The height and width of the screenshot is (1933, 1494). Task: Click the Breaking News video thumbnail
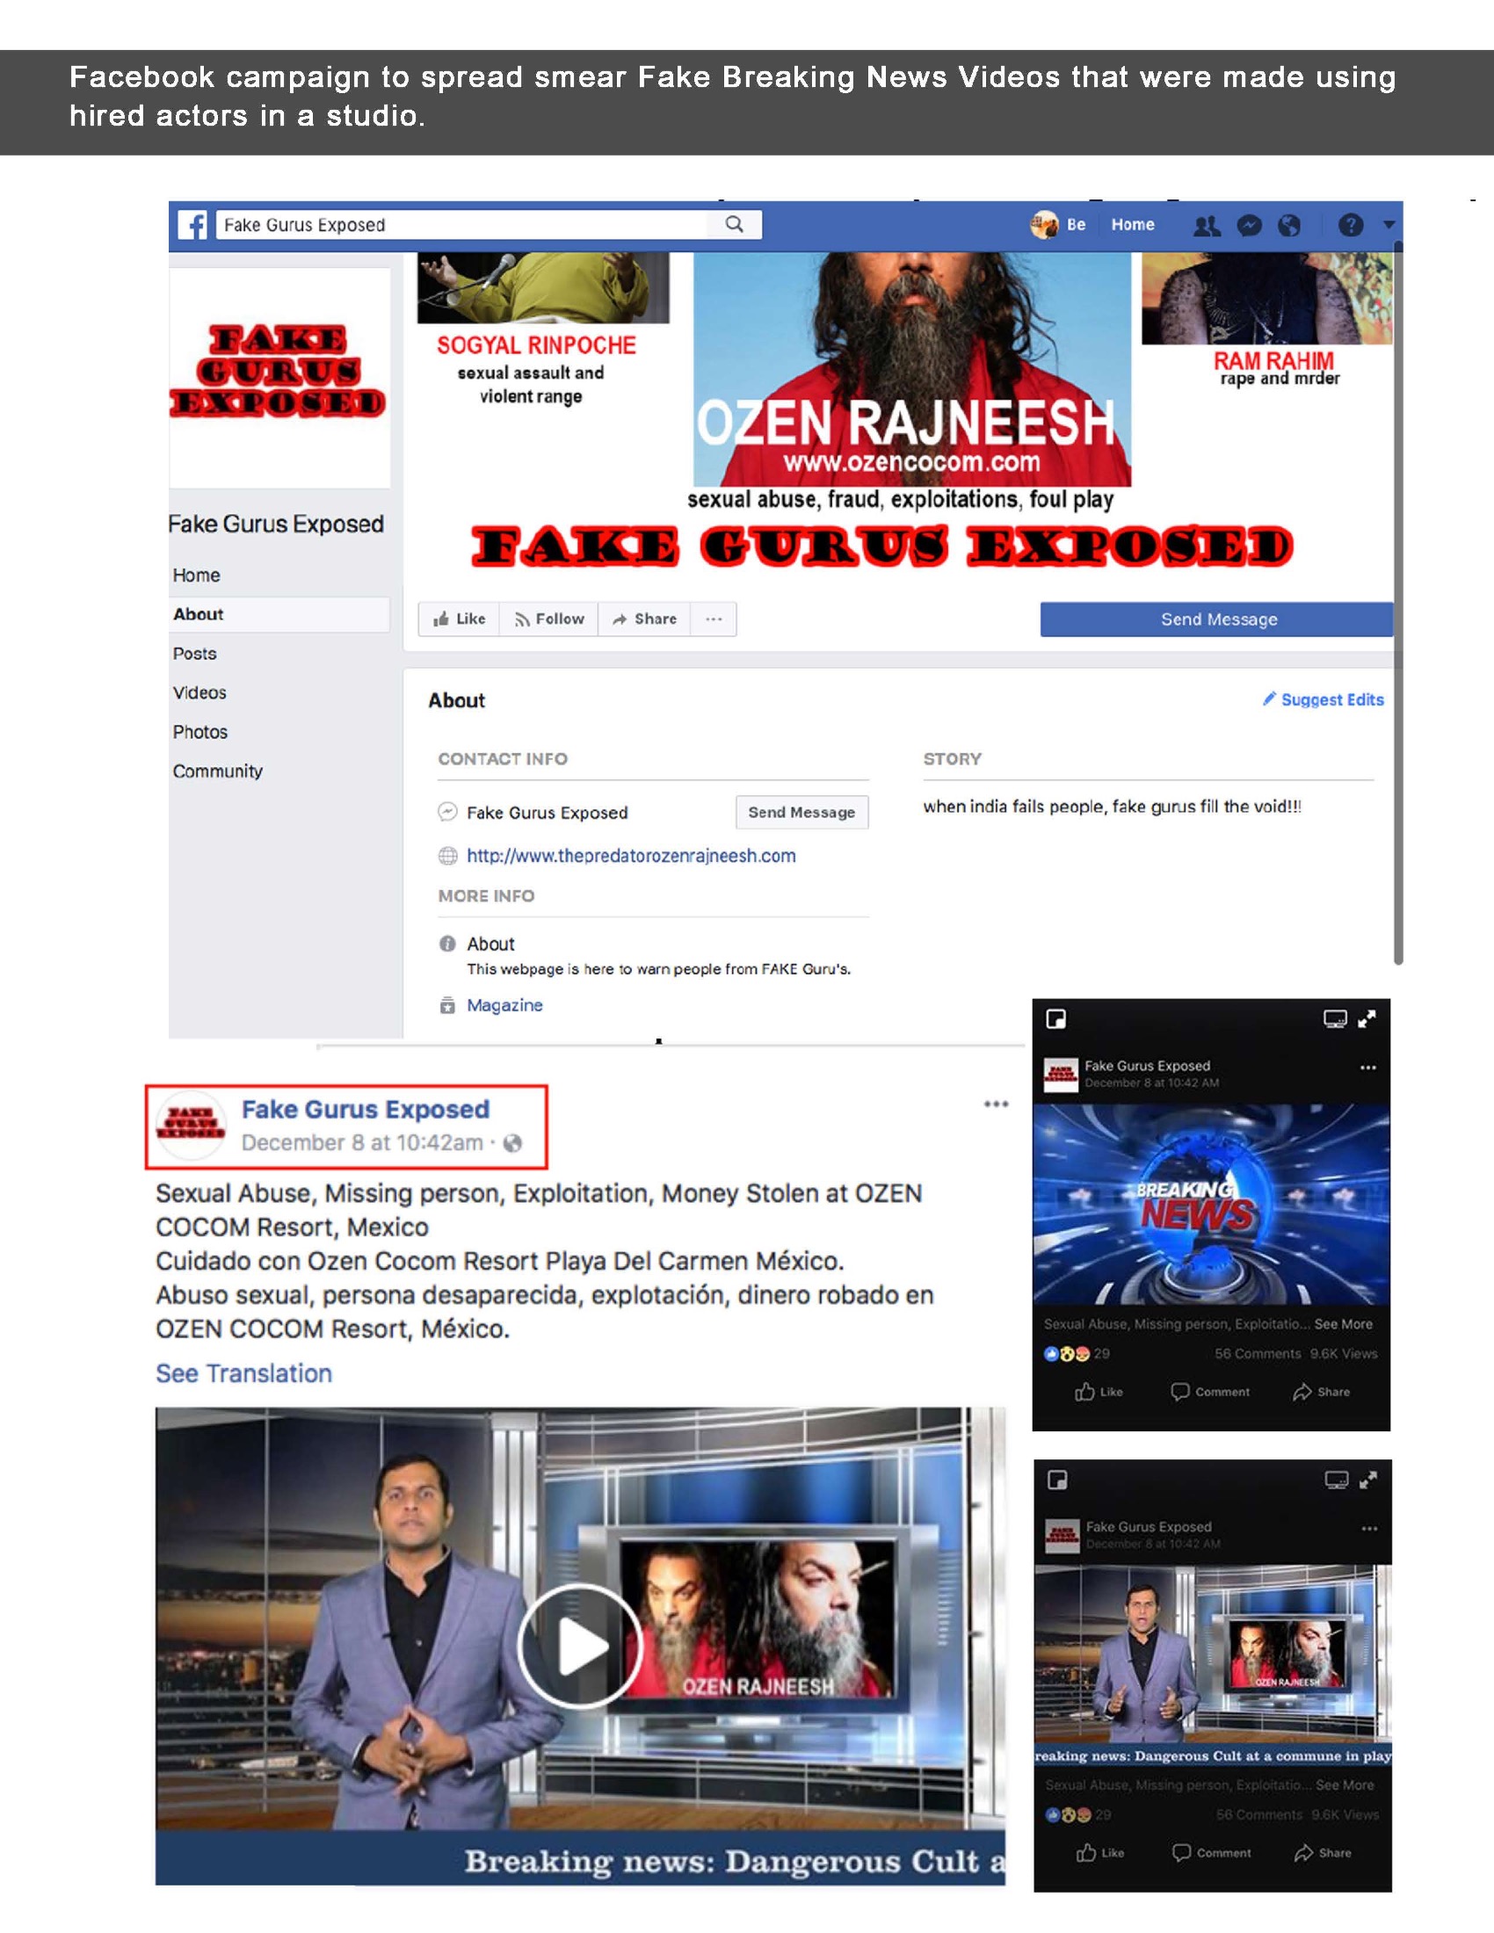click(1212, 1205)
